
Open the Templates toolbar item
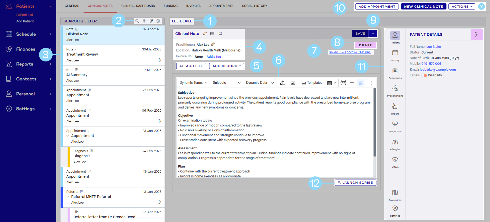click(312, 83)
